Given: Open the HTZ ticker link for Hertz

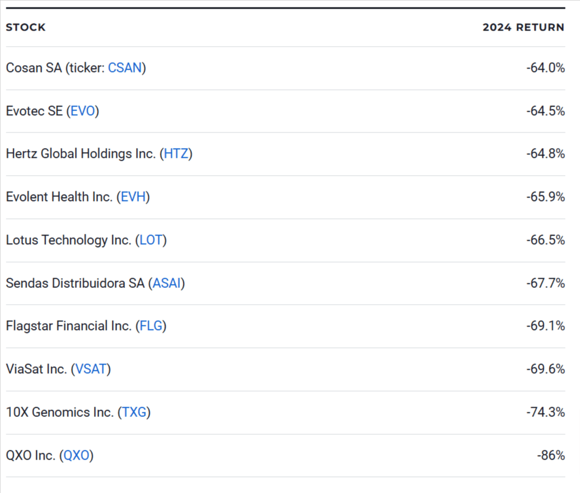Looking at the screenshot, I should [176, 154].
